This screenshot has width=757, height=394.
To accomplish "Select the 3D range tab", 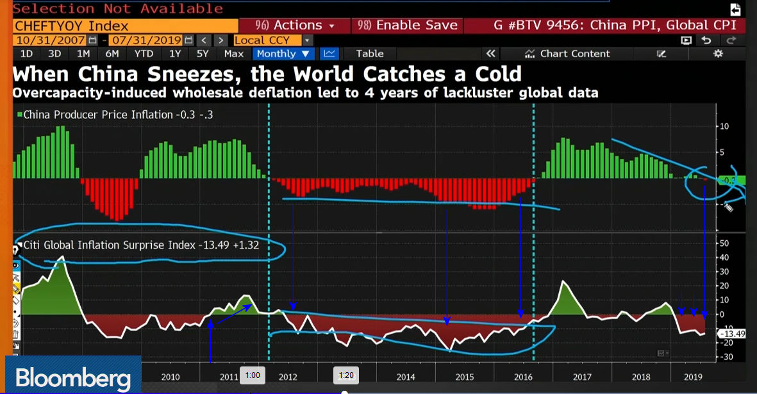I will point(54,54).
